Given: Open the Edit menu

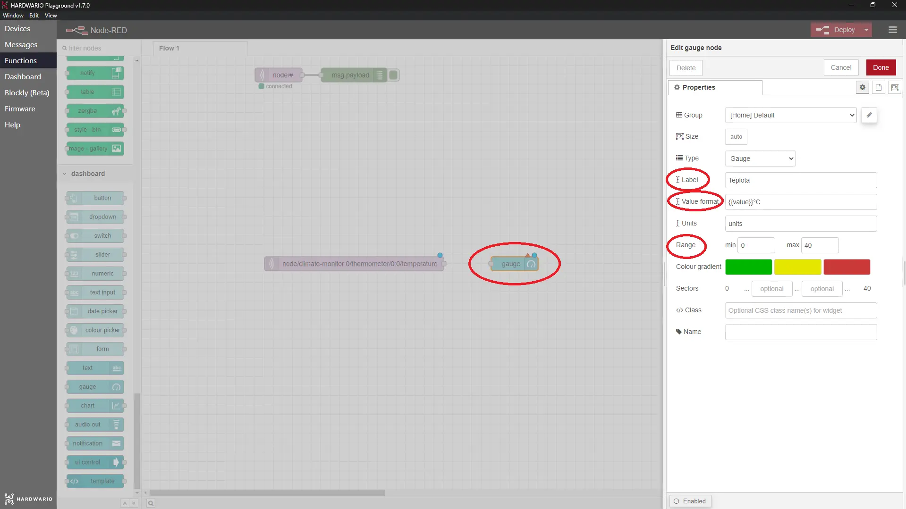Looking at the screenshot, I should pyautogui.click(x=34, y=16).
